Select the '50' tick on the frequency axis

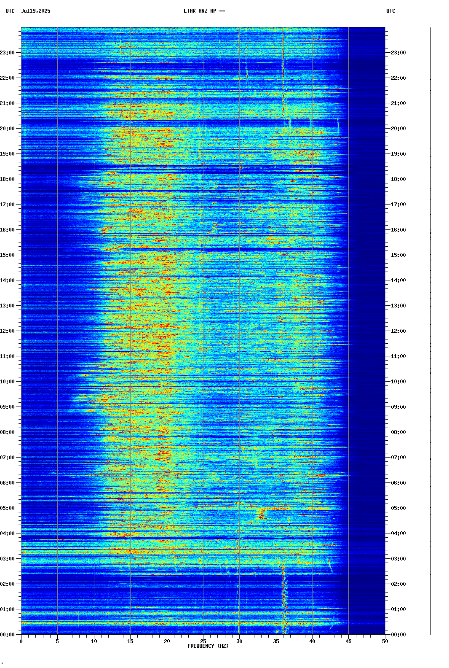[x=385, y=641]
